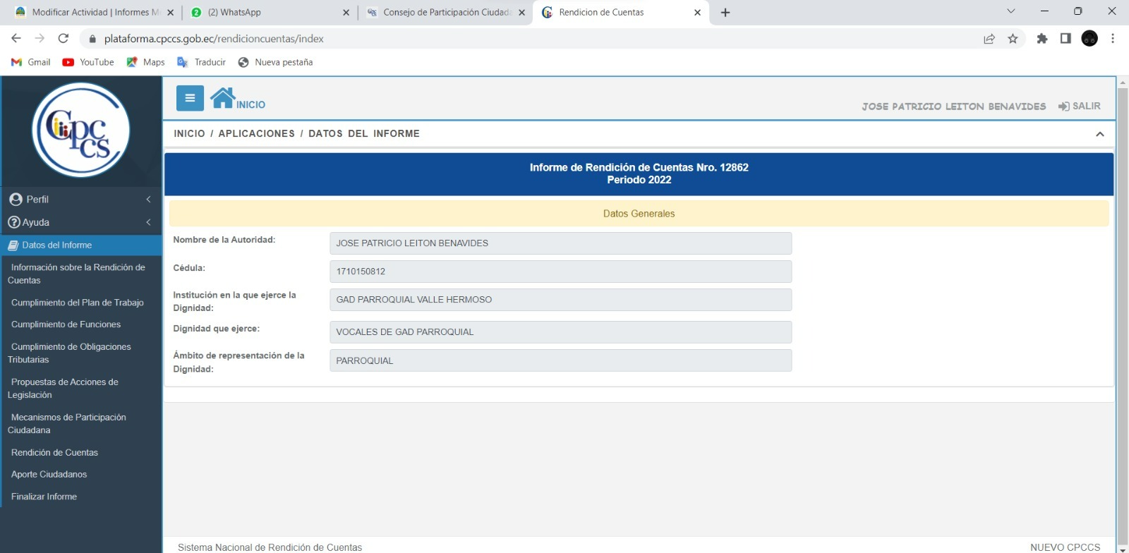Go to Aporte Ciudadanos section
1129x553 pixels.
[x=49, y=475]
